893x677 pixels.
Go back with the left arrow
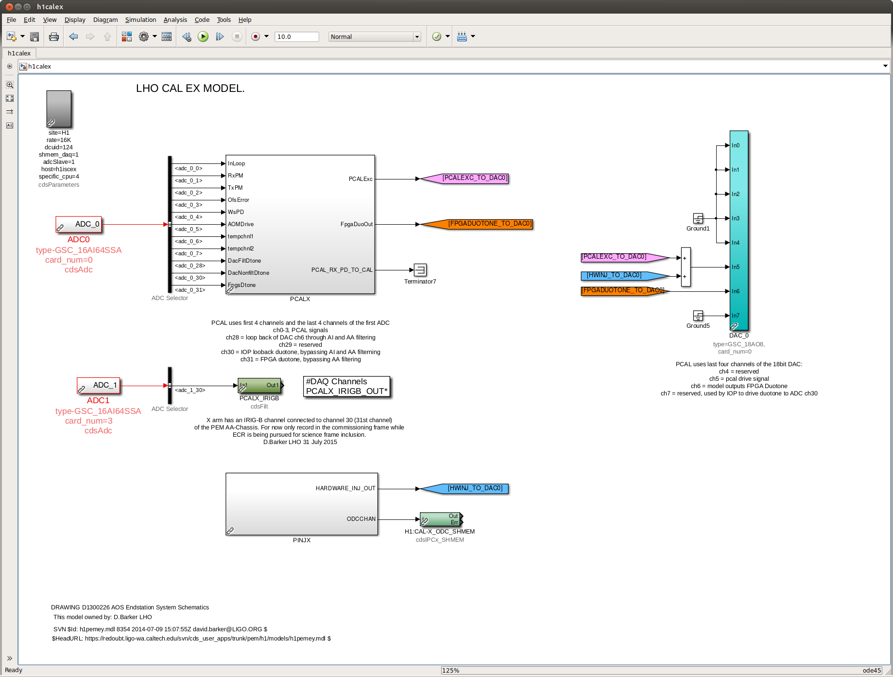[x=73, y=36]
